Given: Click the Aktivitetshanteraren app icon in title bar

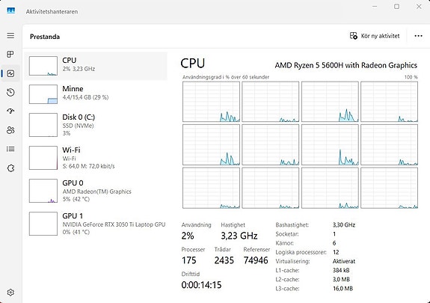Looking at the screenshot, I should click(x=11, y=11).
